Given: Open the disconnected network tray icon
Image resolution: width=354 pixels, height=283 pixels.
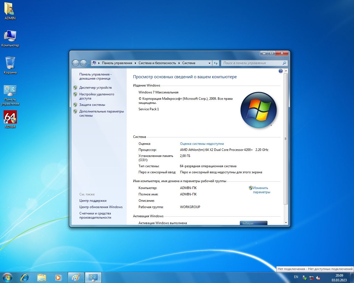Looking at the screenshot, I should click(311, 278).
